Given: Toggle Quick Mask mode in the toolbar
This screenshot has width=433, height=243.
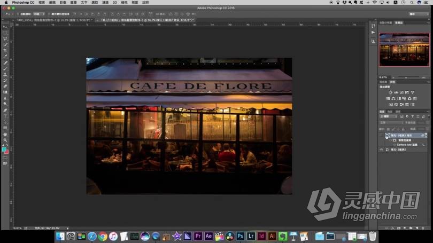Looking at the screenshot, I should (x=5, y=158).
